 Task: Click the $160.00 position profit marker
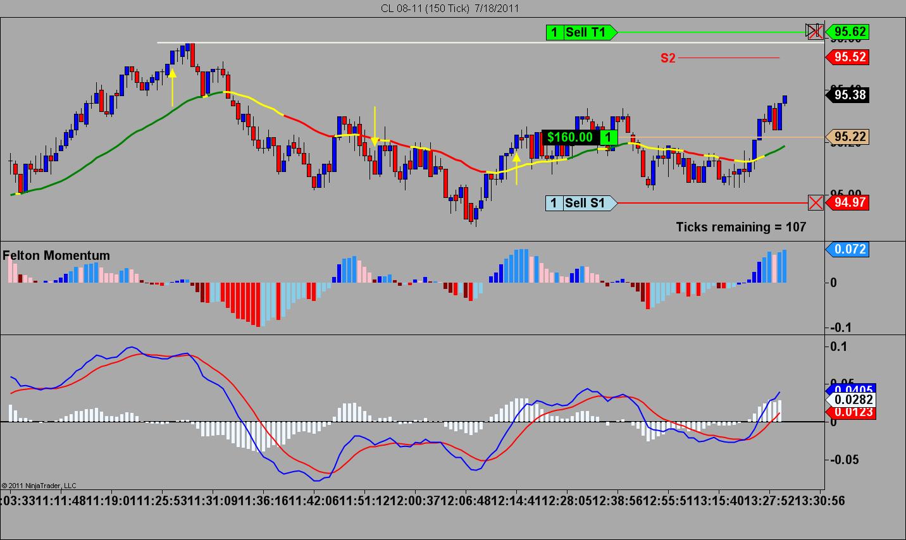click(x=570, y=137)
